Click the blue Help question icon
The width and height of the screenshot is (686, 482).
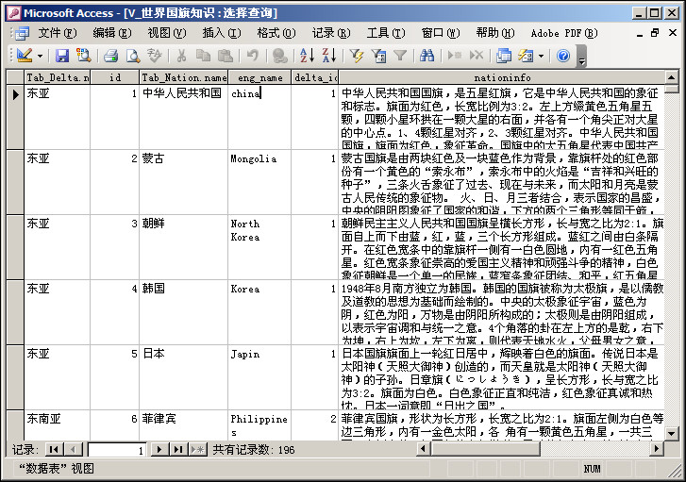[563, 56]
